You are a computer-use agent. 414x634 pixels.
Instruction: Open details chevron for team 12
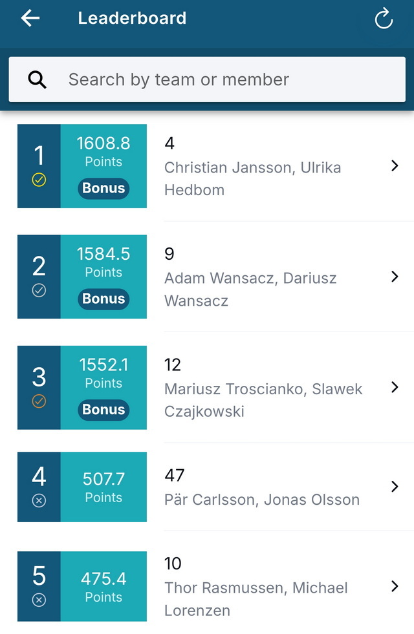(x=395, y=387)
